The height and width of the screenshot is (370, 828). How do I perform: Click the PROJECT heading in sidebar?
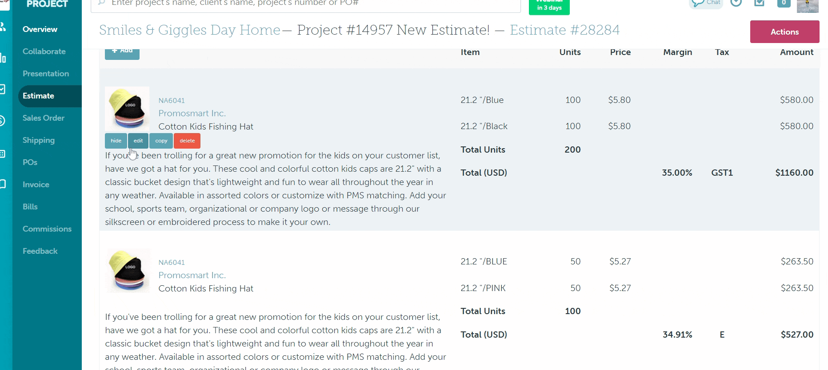point(47,4)
